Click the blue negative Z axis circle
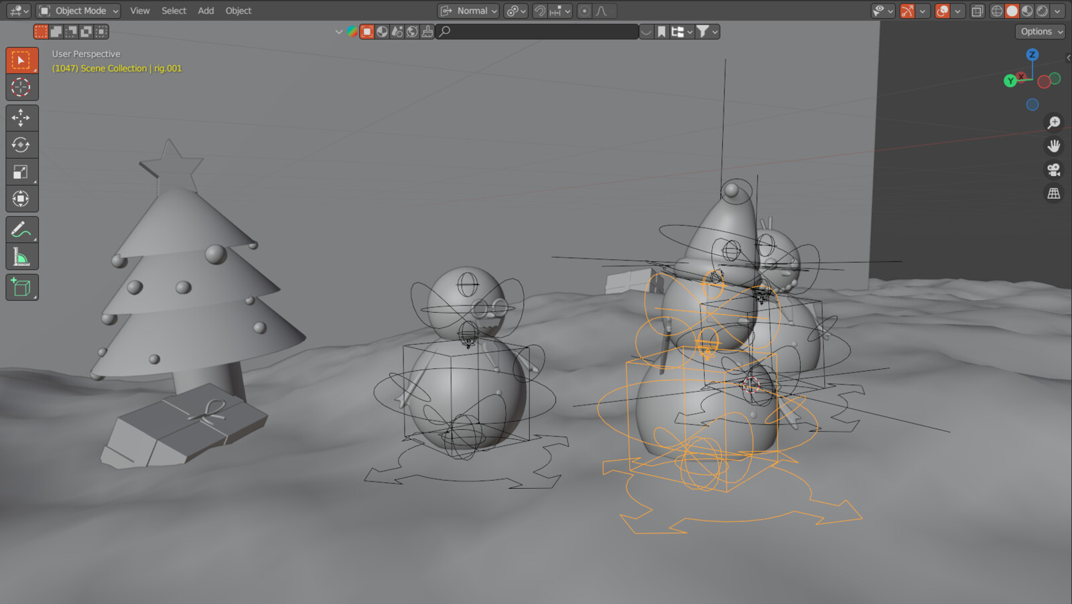Screen dimensions: 1072x604 (x=1032, y=104)
